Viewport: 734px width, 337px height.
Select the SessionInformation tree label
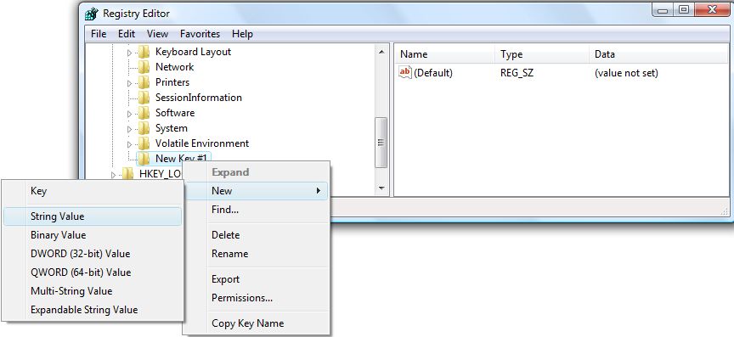[x=199, y=98]
